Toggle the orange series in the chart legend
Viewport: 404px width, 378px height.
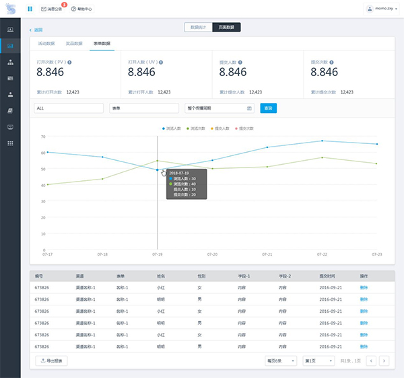220,128
